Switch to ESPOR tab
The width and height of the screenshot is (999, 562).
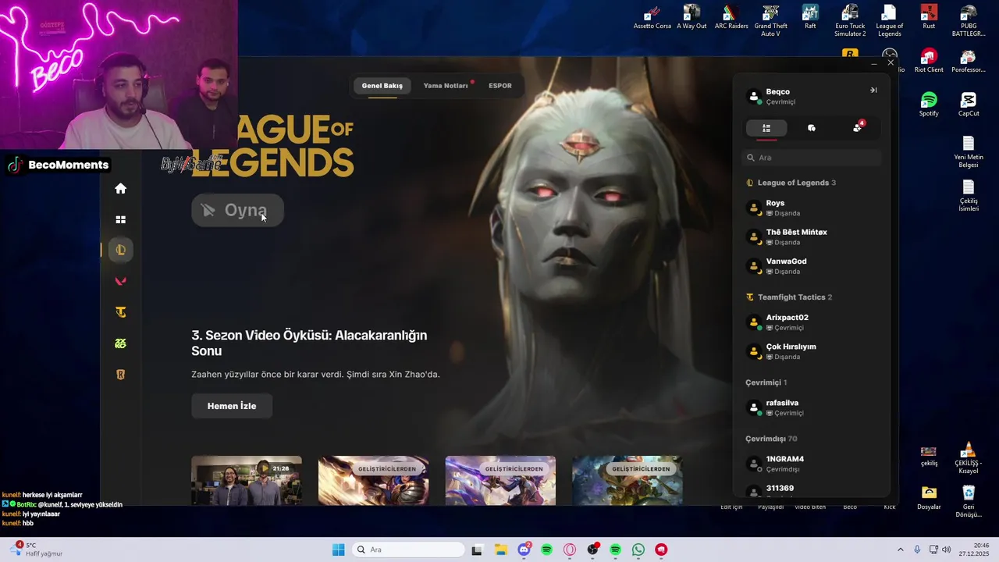pyautogui.click(x=500, y=86)
